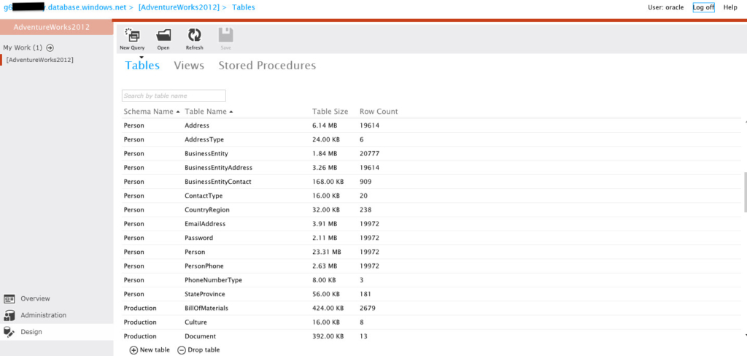This screenshot has width=747, height=356.
Task: Select the BusinessEntity table row
Action: 432,153
